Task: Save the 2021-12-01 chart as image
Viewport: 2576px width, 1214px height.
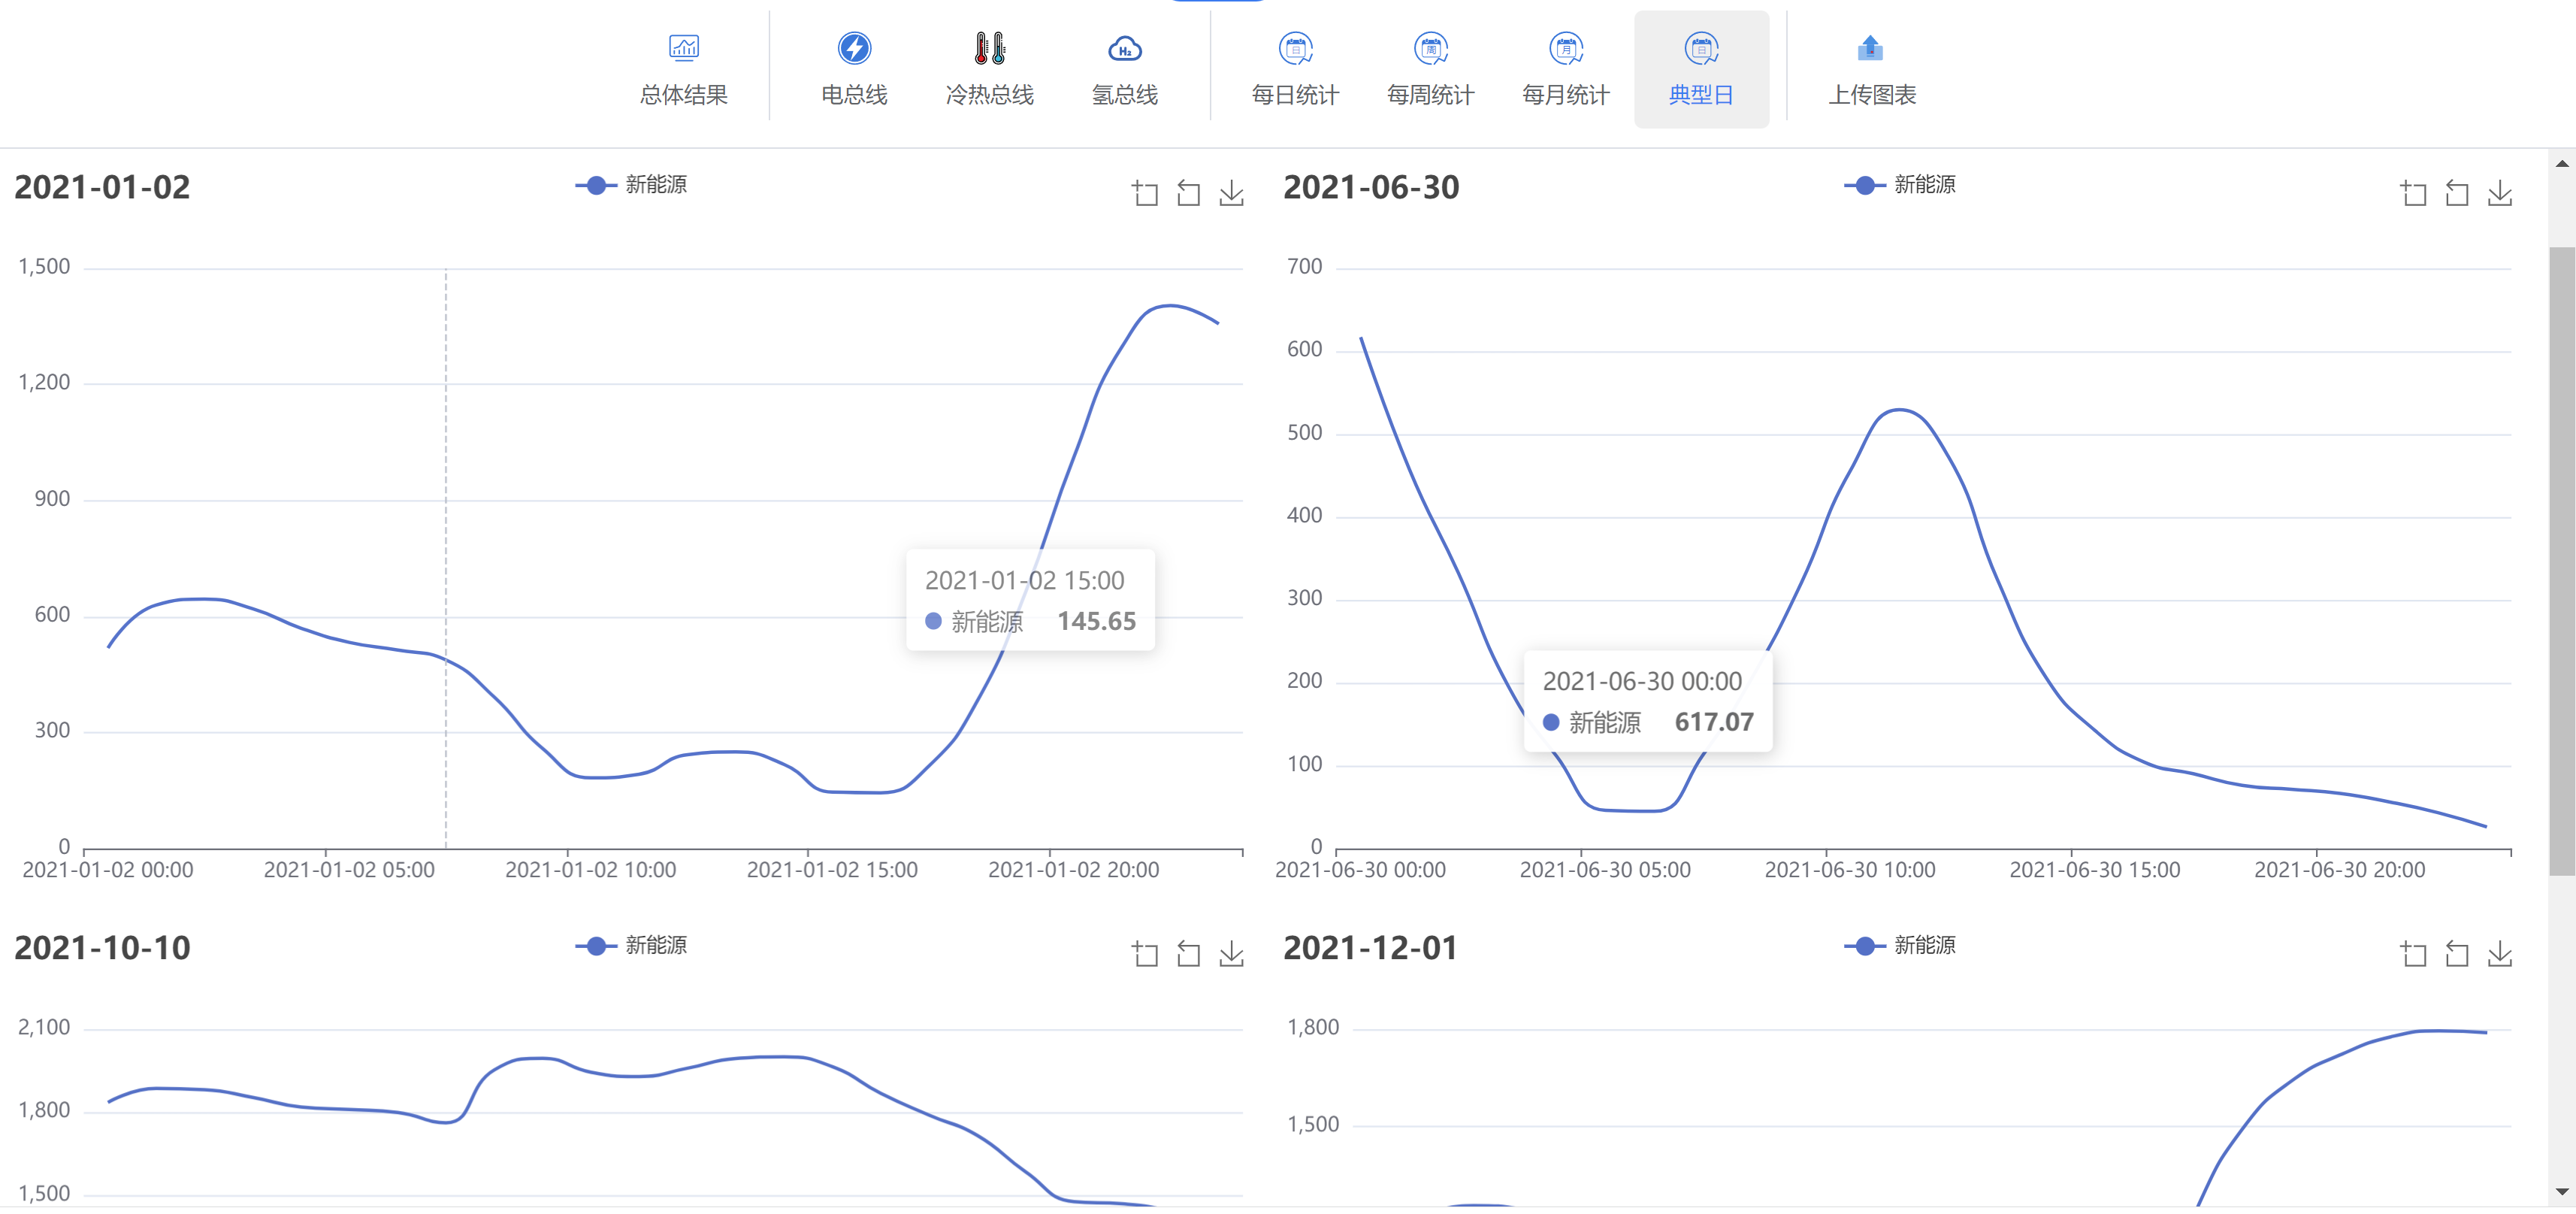Action: (2499, 954)
